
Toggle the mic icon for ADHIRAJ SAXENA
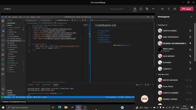pyautogui.click(x=190, y=99)
